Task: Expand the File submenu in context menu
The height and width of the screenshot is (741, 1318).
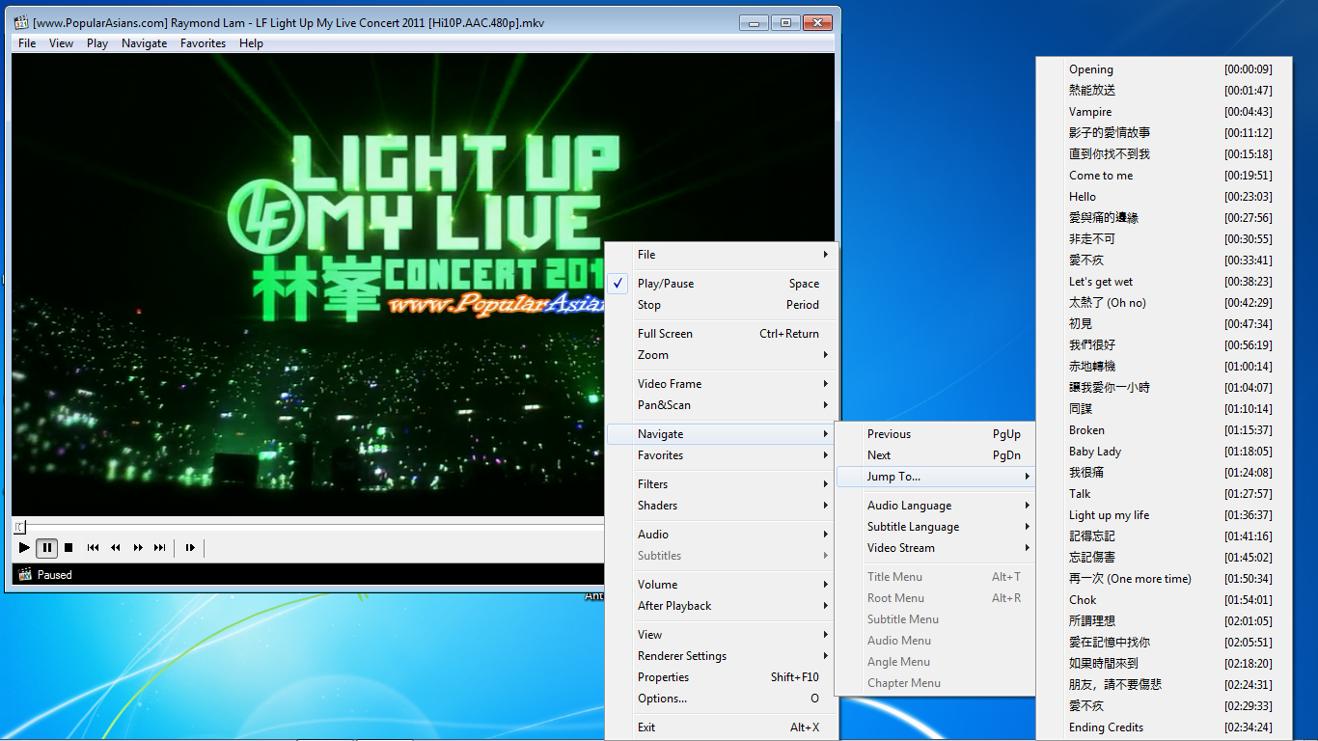Action: coord(721,255)
